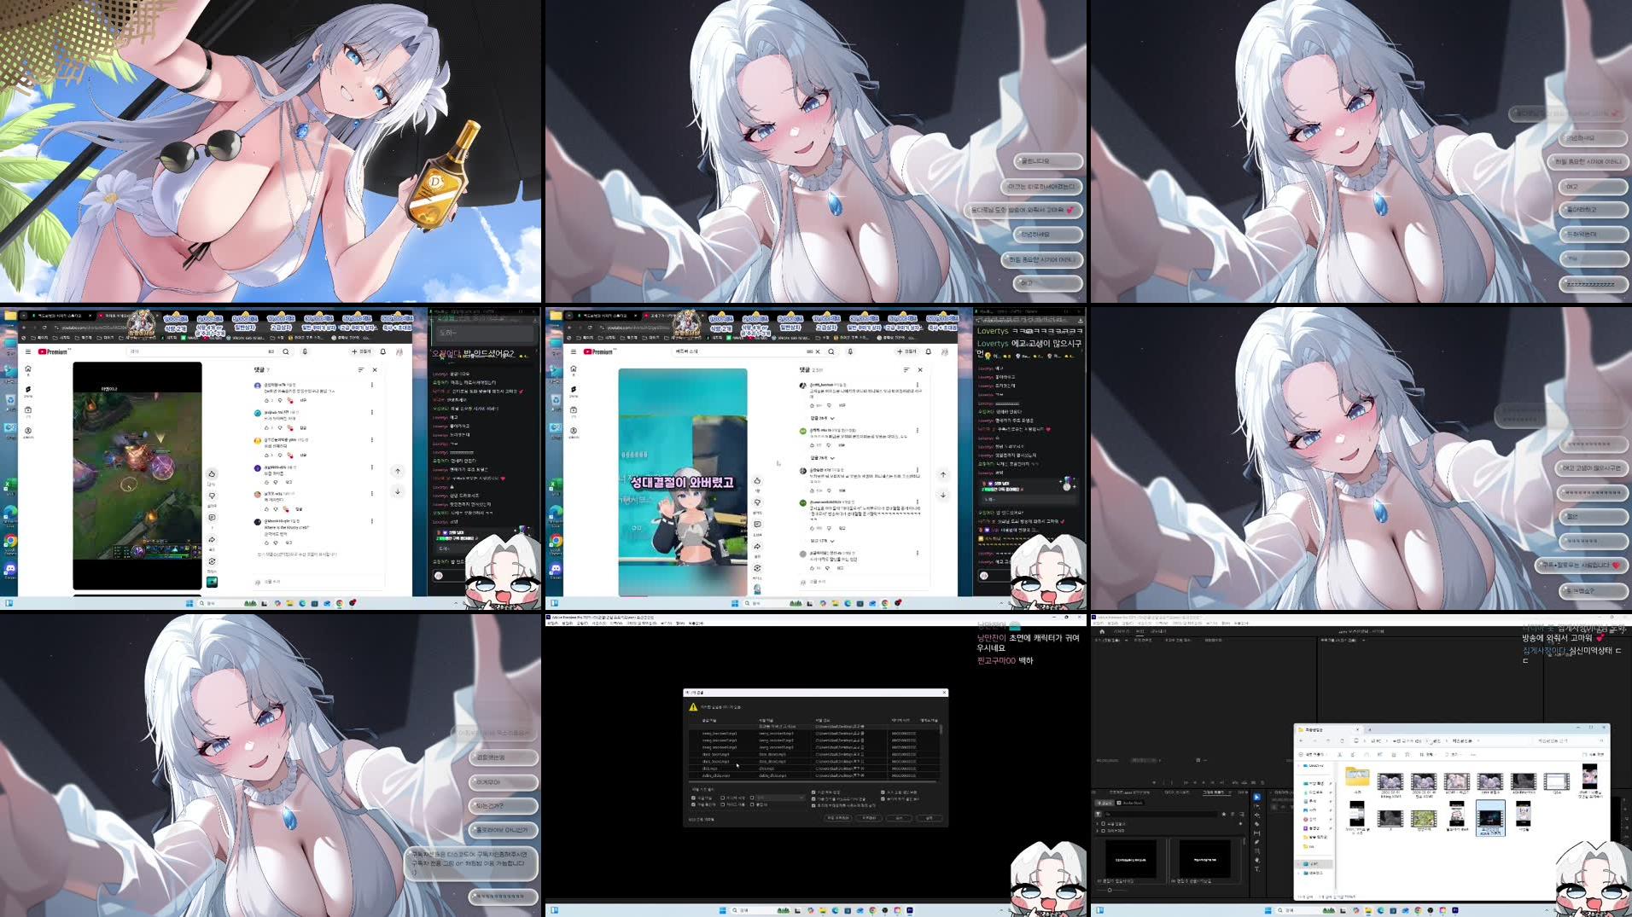This screenshot has width=1632, height=917.
Task: Select Premiere Pen tool in File Explorer frame
Action: (x=1257, y=842)
